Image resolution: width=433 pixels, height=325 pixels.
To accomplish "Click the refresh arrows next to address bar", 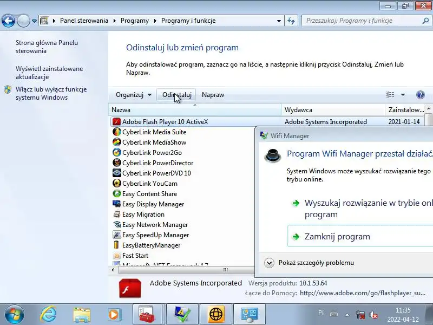I will tap(291, 21).
